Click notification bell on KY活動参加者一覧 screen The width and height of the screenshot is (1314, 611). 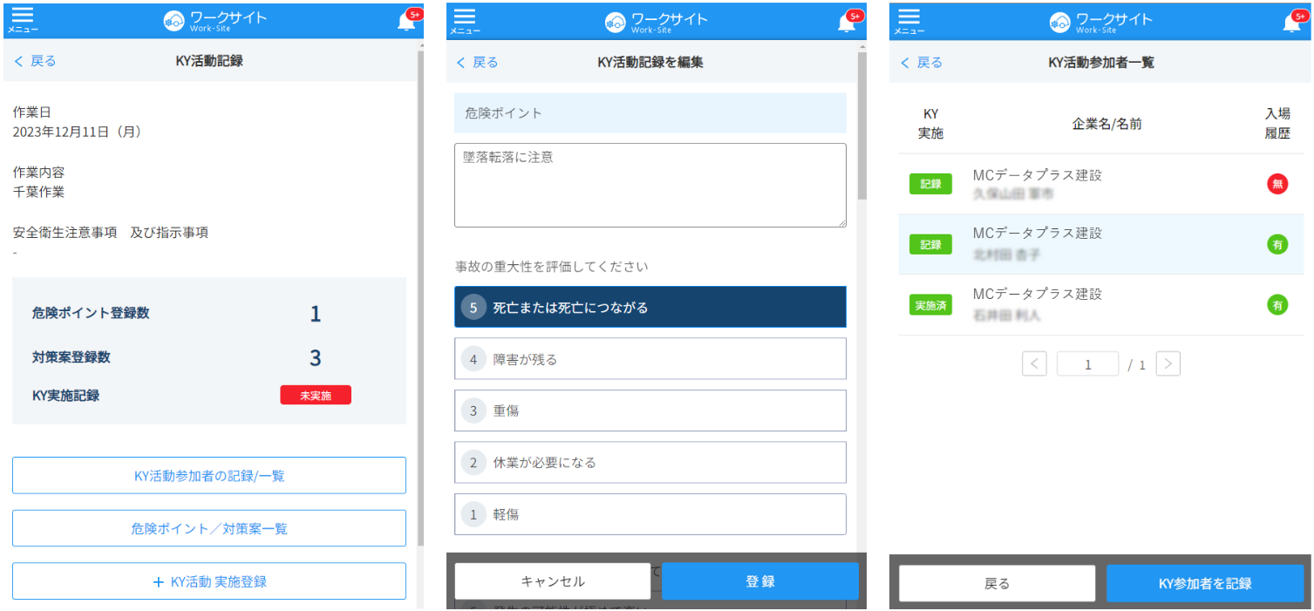point(1291,23)
